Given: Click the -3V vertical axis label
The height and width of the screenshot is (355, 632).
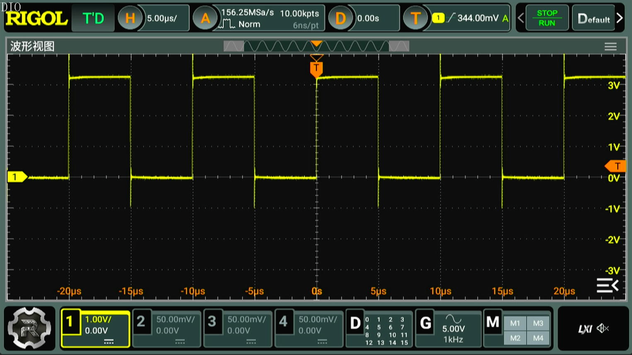Looking at the screenshot, I should coord(612,271).
